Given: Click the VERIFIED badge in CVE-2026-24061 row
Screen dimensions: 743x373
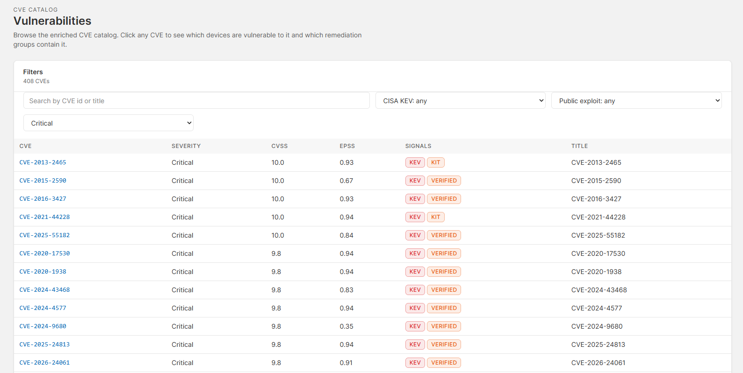Looking at the screenshot, I should pyautogui.click(x=444, y=363).
